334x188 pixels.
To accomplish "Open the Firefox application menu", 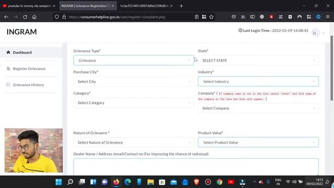I will click(328, 17).
